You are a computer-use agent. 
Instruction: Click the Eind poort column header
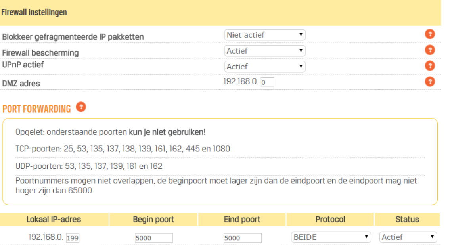[x=242, y=220]
